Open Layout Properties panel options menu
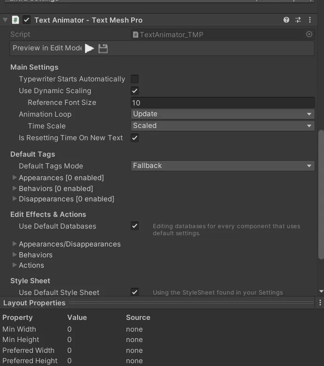The image size is (324, 366). click(320, 302)
